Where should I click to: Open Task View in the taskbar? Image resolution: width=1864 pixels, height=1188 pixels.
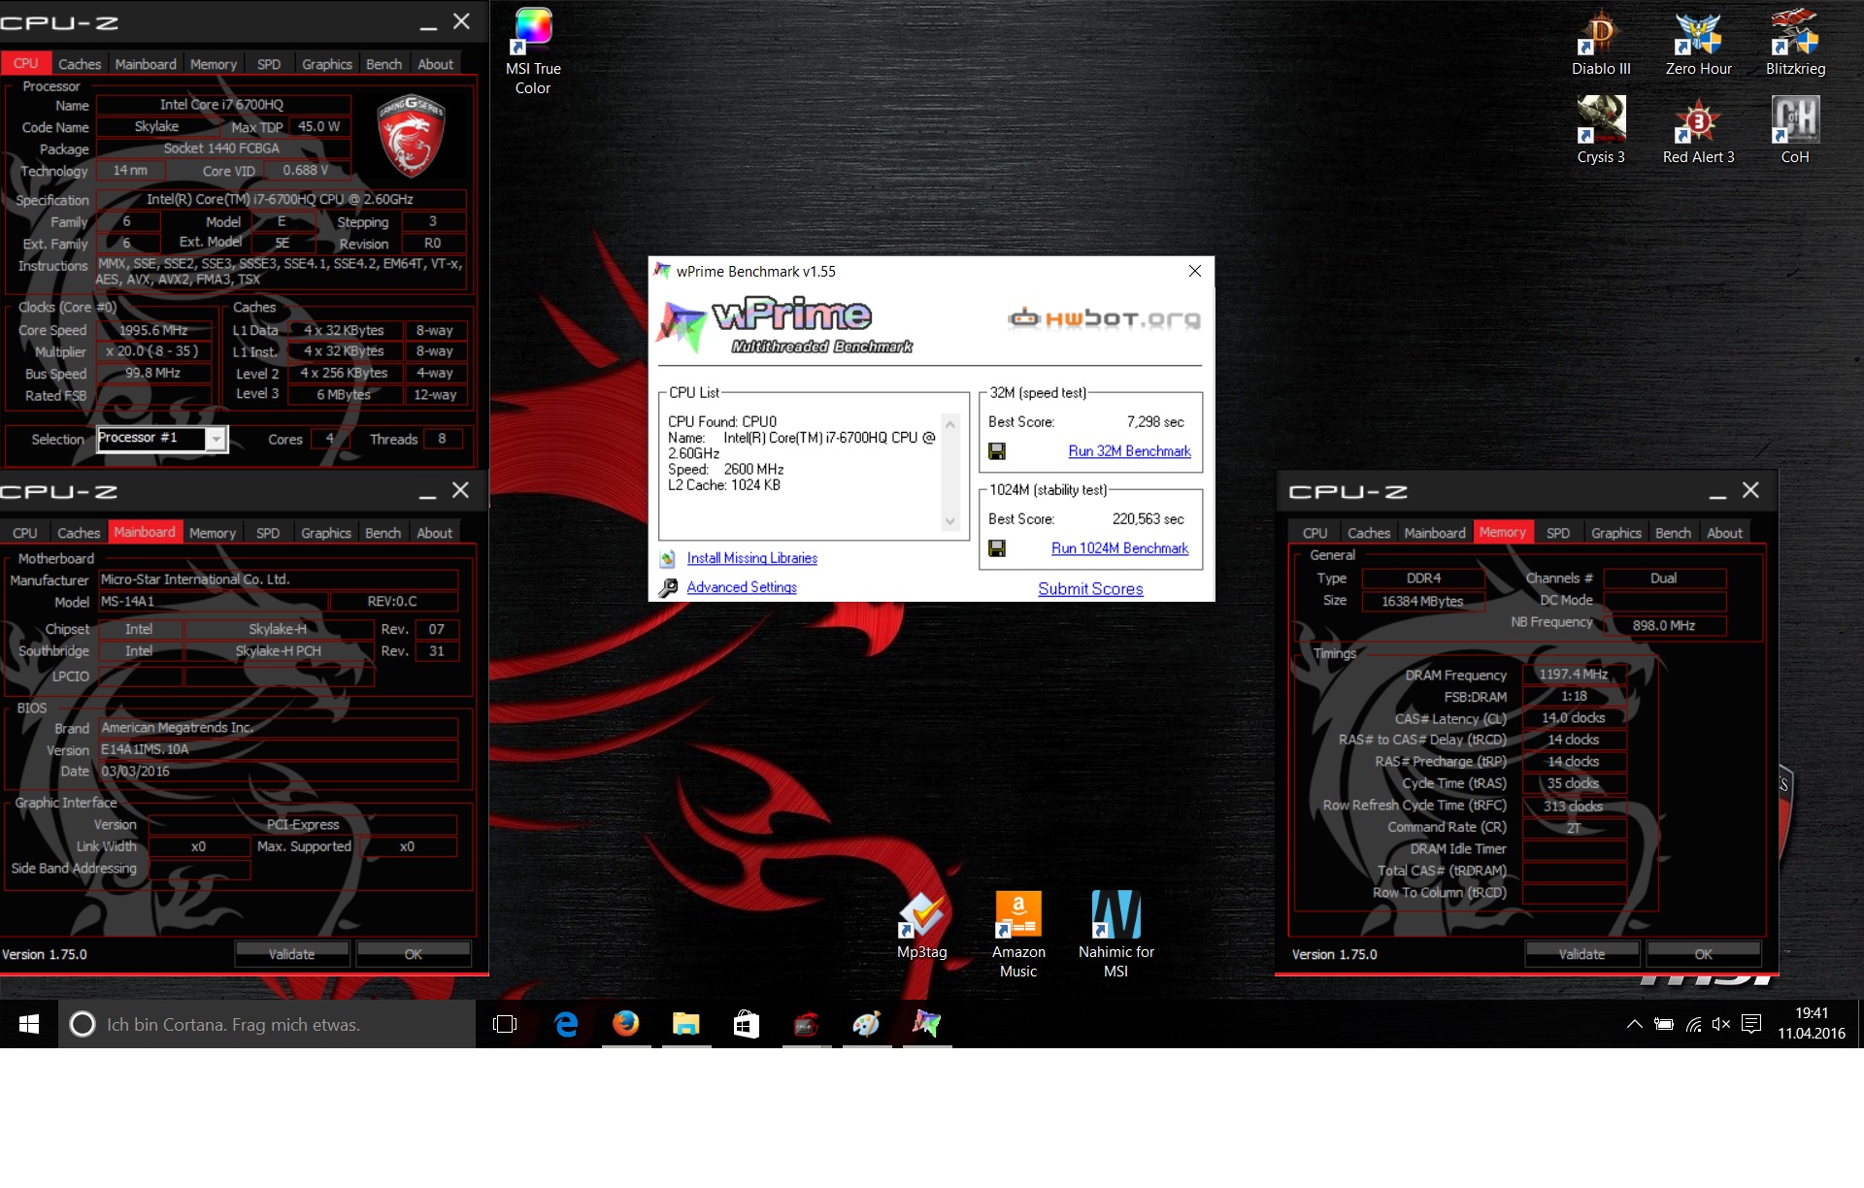(x=505, y=1024)
